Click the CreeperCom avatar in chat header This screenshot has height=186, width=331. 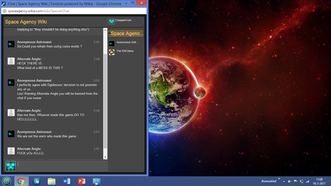pos(112,21)
